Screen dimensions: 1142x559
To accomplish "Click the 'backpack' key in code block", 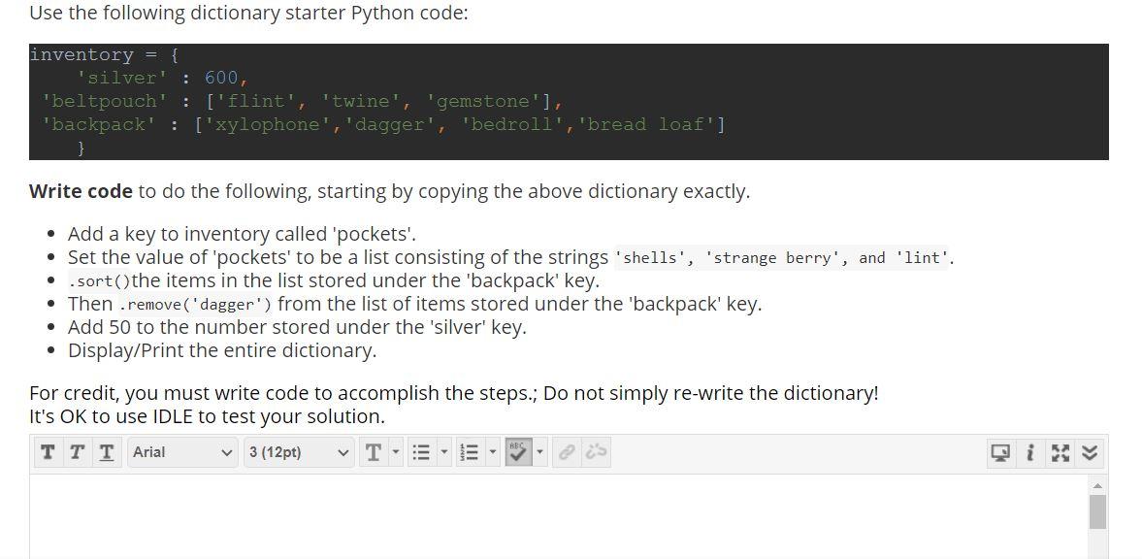I will pyautogui.click(x=98, y=124).
